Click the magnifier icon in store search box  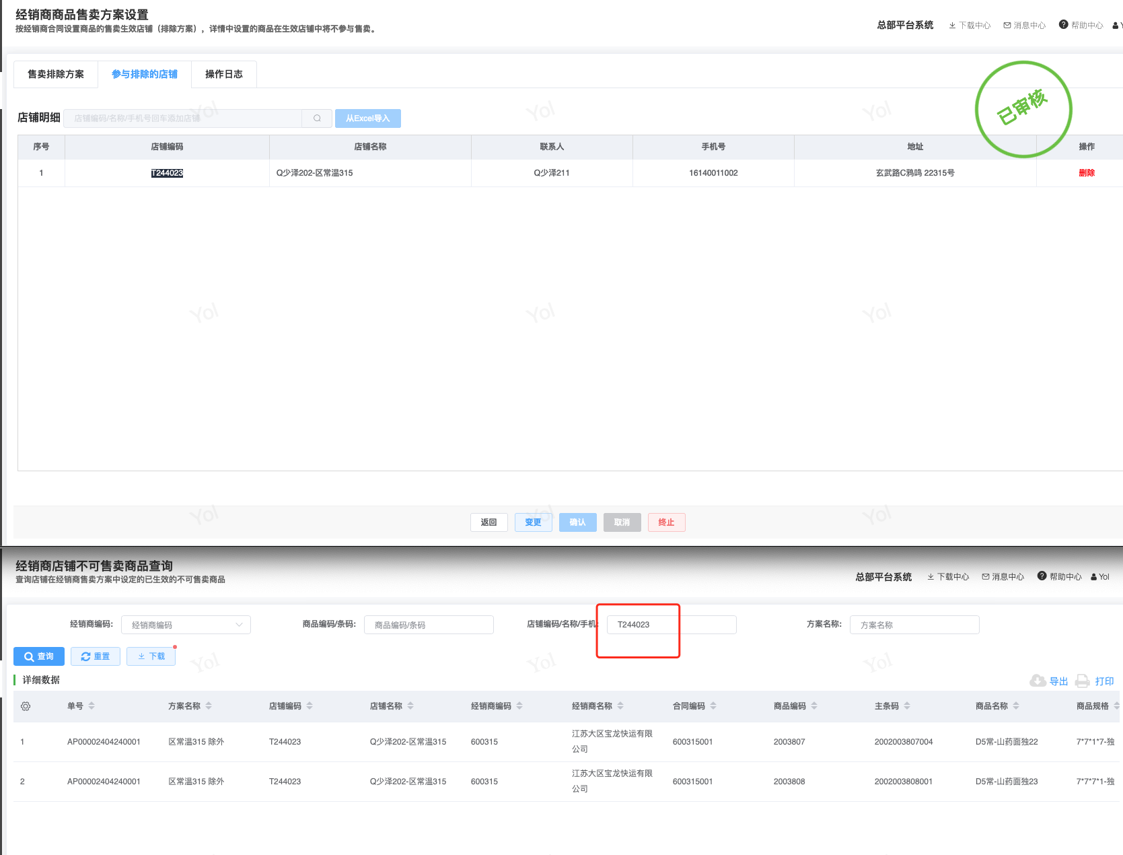click(317, 118)
